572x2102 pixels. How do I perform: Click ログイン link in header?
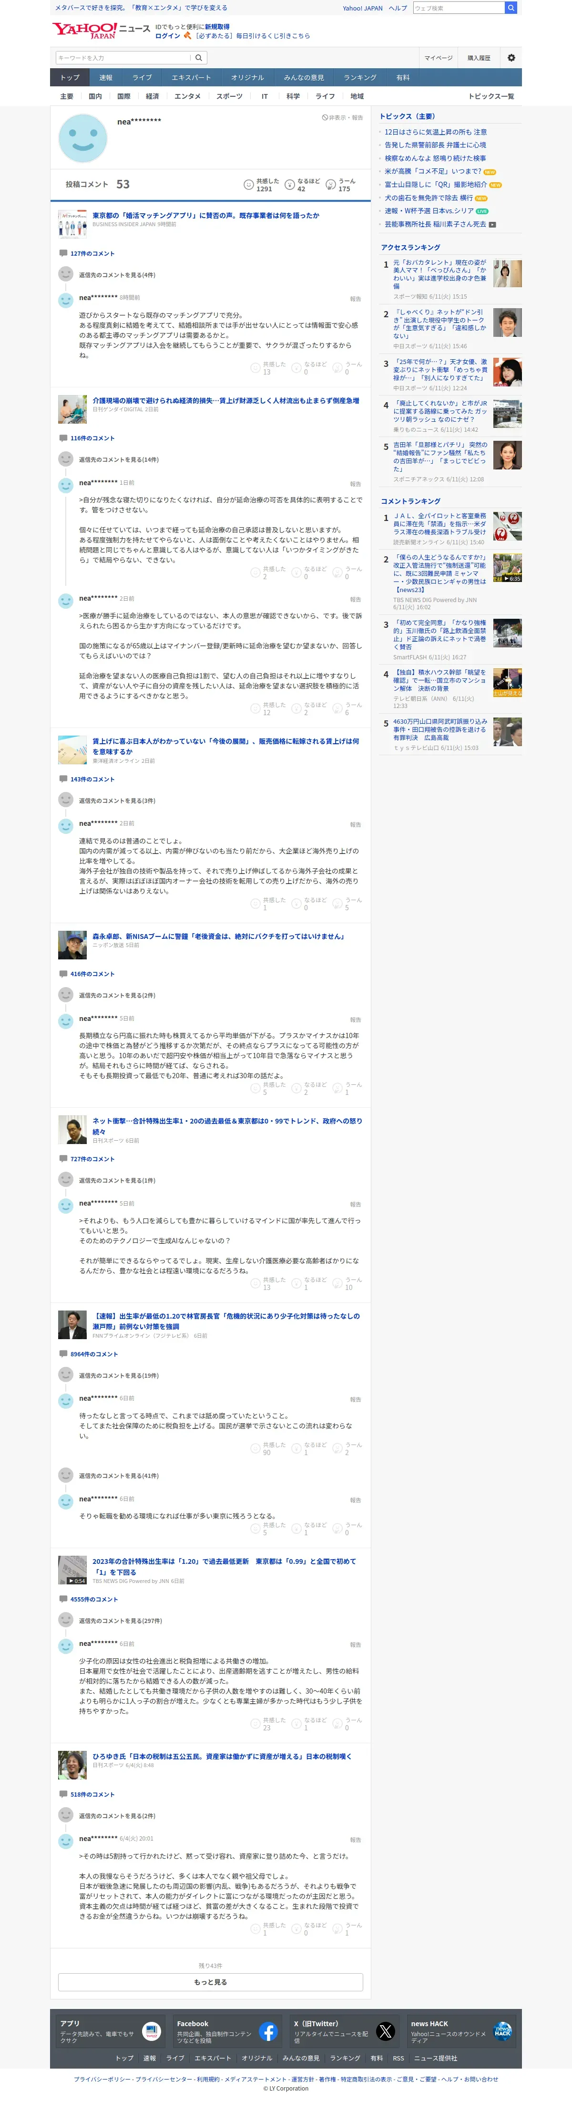pos(168,36)
